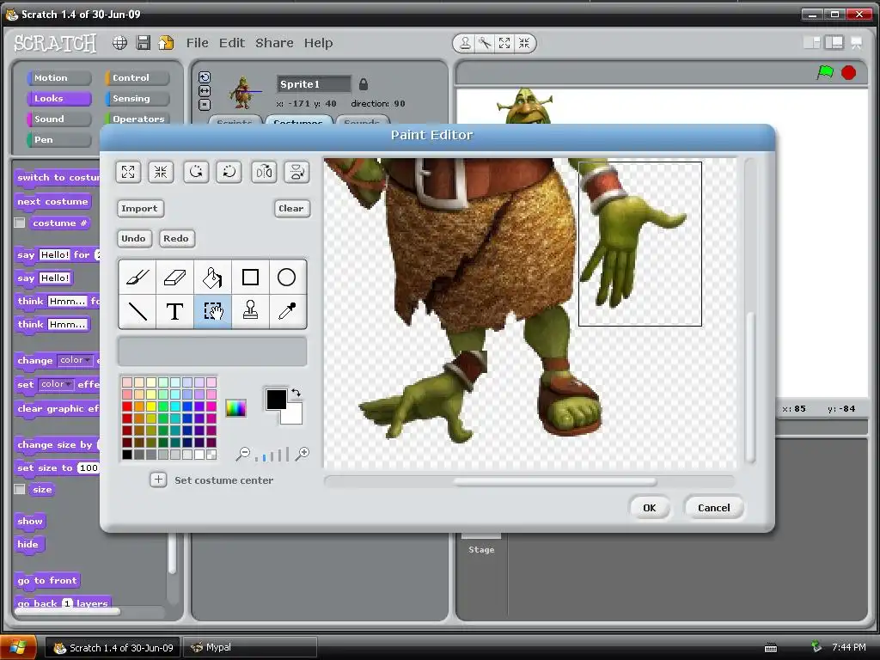Screen dimensions: 880x660
Task: Click the Clear button
Action: click(x=291, y=208)
